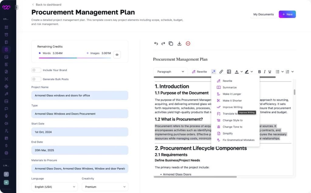This screenshot has width=311, height=193.
Task: Enable the Generate Bulk Posts toggle
Action: point(36,78)
